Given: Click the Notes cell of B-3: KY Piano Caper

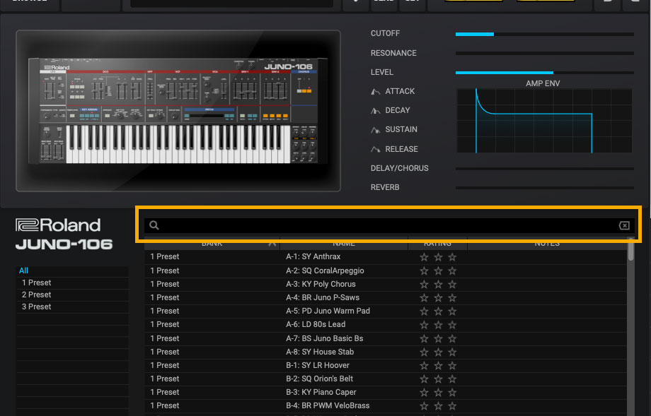Looking at the screenshot, I should 547,392.
